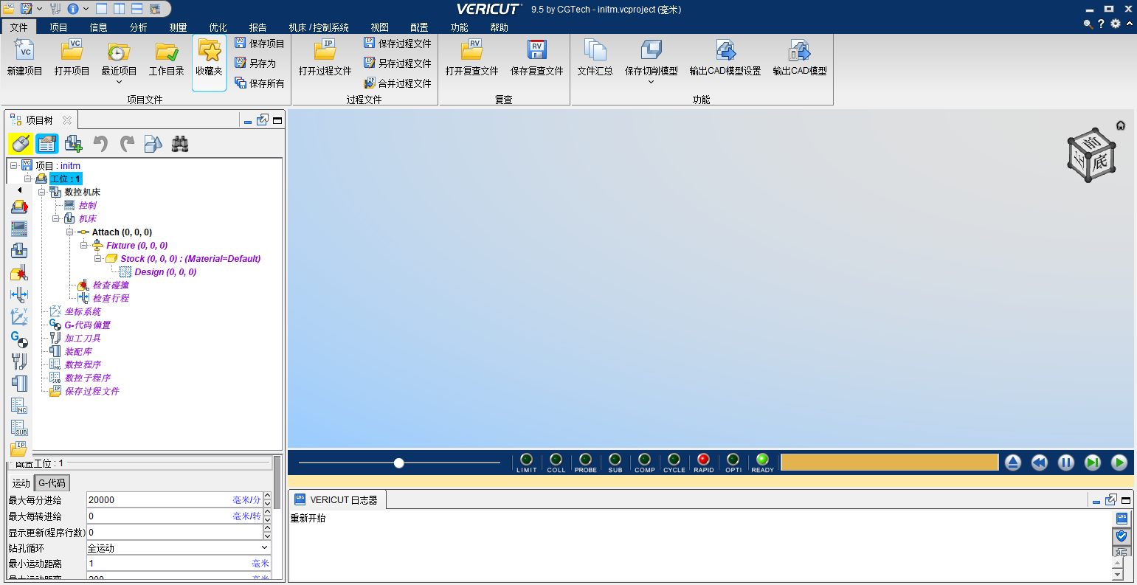1137x585 pixels.
Task: Click 保存过程文件 in the ribbon's 过程文件 group
Action: point(397,44)
